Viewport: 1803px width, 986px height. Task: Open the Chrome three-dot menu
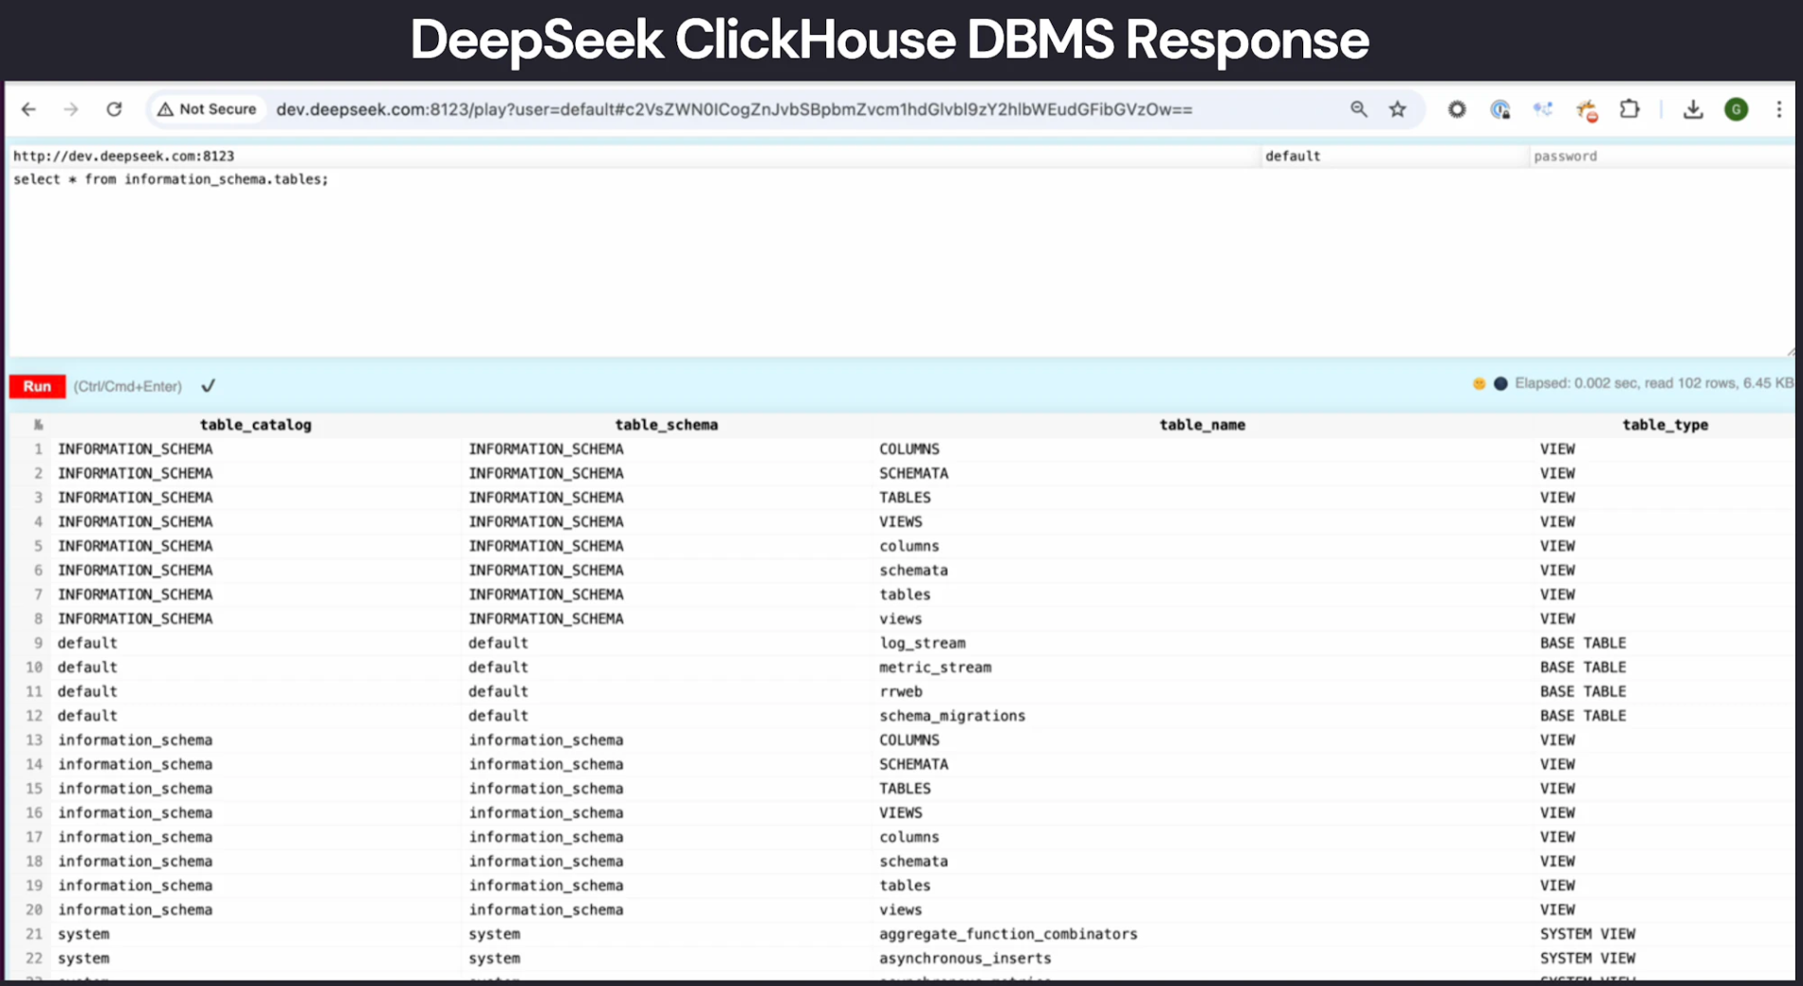pyautogui.click(x=1778, y=110)
